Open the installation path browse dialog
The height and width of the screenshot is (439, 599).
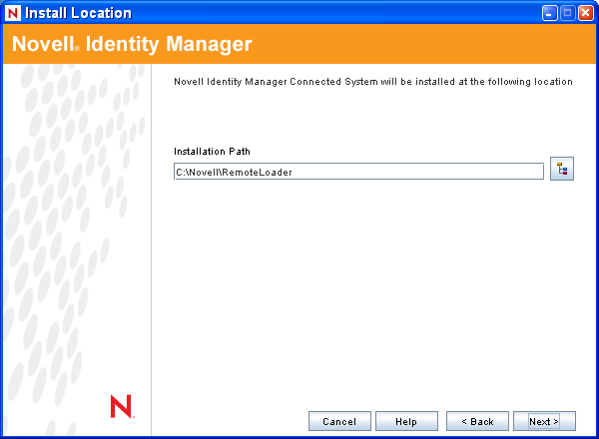(x=562, y=171)
